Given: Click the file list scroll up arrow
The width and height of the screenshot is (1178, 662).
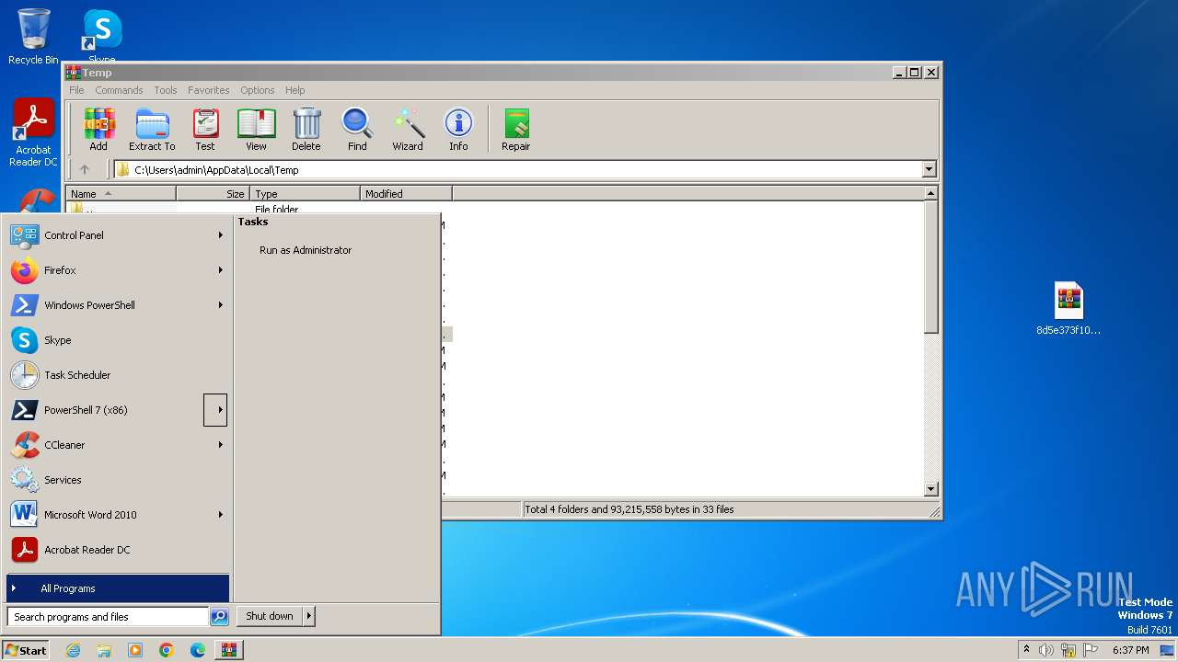Looking at the screenshot, I should [x=930, y=193].
